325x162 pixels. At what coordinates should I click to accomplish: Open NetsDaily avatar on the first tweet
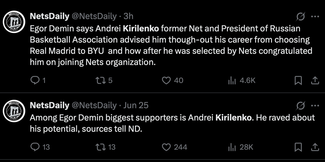(14, 22)
